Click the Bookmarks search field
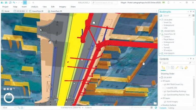 tap(177, 16)
